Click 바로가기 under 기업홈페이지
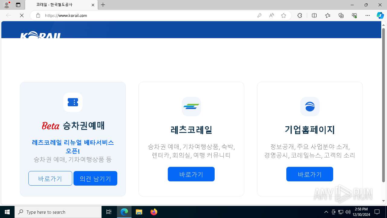This screenshot has width=387, height=218. coord(310,174)
